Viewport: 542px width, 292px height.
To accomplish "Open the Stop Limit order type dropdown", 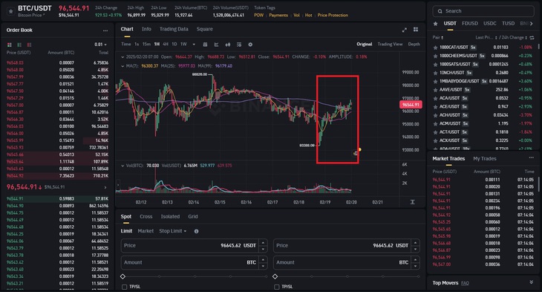I will [x=172, y=231].
